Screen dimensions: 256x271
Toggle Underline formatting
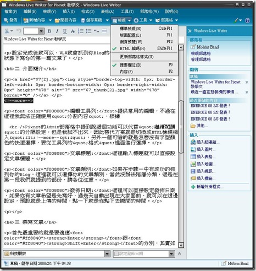65,31
